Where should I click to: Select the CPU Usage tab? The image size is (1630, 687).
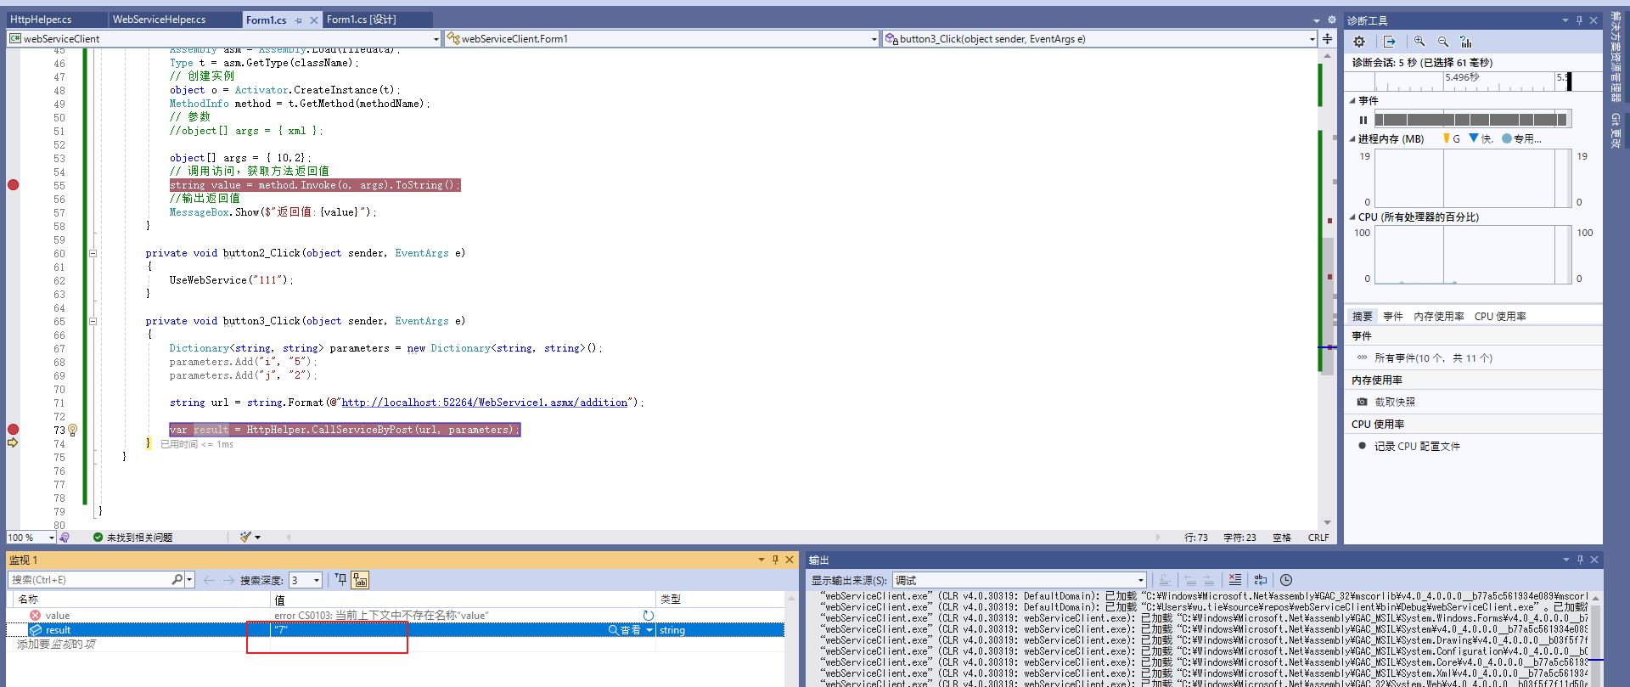tap(1500, 316)
